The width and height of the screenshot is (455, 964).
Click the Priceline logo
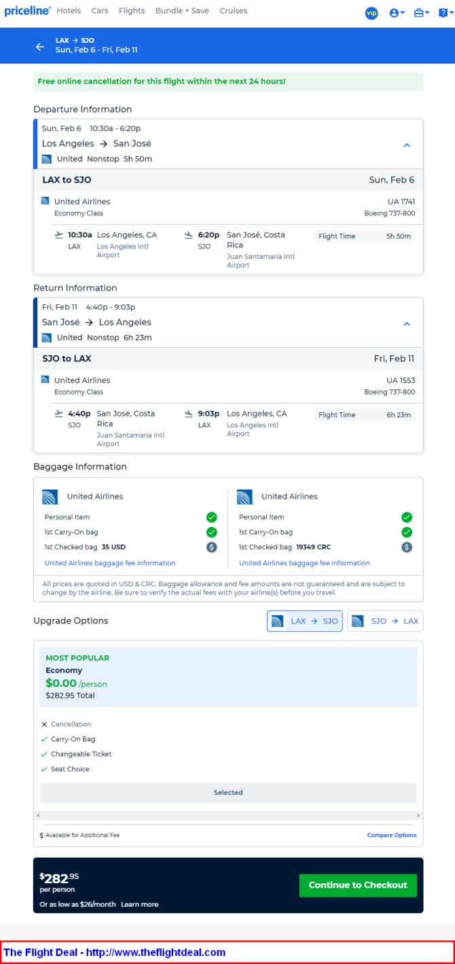point(28,11)
